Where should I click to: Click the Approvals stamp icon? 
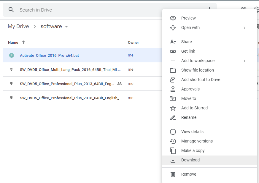173,89
